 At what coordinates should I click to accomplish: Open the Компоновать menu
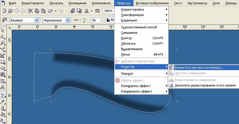(101, 3)
